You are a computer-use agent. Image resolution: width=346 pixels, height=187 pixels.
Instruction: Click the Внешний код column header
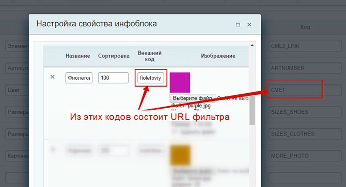[150, 56]
